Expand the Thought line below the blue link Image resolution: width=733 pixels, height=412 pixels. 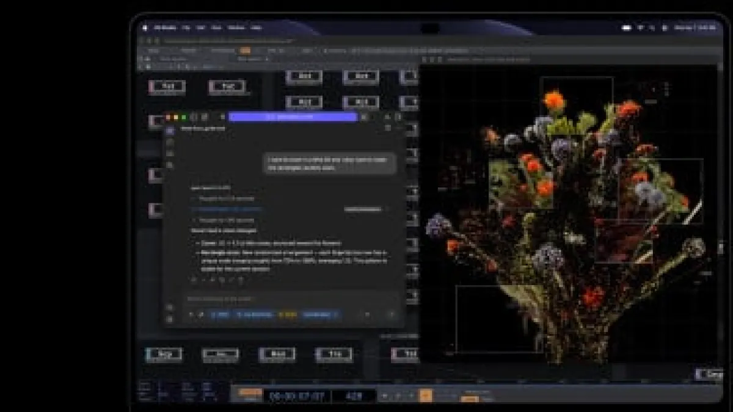pos(223,220)
